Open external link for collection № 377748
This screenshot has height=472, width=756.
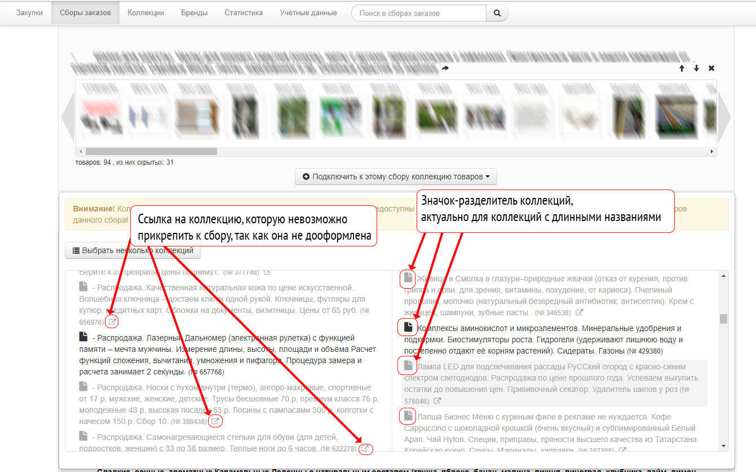tap(267, 273)
